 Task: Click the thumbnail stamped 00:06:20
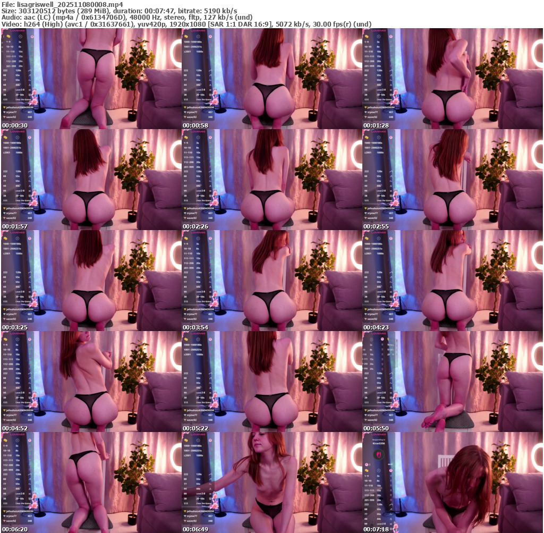point(91,483)
